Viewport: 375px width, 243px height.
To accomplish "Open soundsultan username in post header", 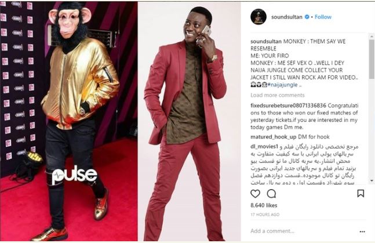I will (287, 17).
